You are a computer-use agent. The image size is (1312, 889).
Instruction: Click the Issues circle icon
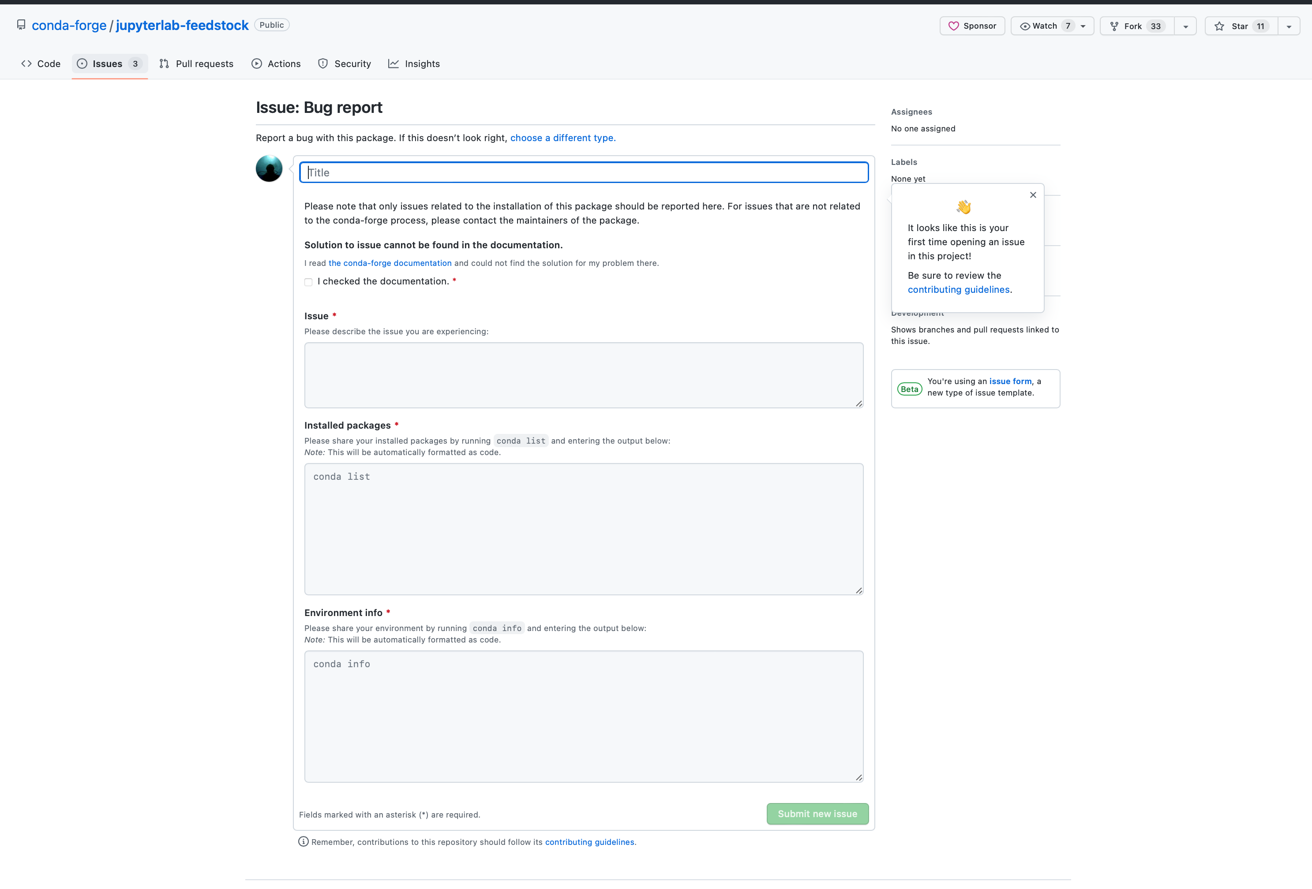click(x=82, y=64)
